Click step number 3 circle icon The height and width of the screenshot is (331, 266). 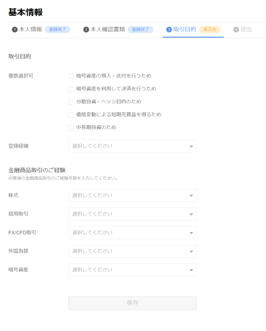[x=169, y=29]
